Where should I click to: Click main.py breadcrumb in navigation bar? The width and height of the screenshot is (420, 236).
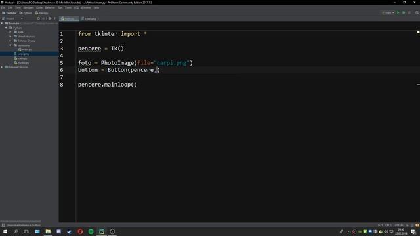click(42, 13)
